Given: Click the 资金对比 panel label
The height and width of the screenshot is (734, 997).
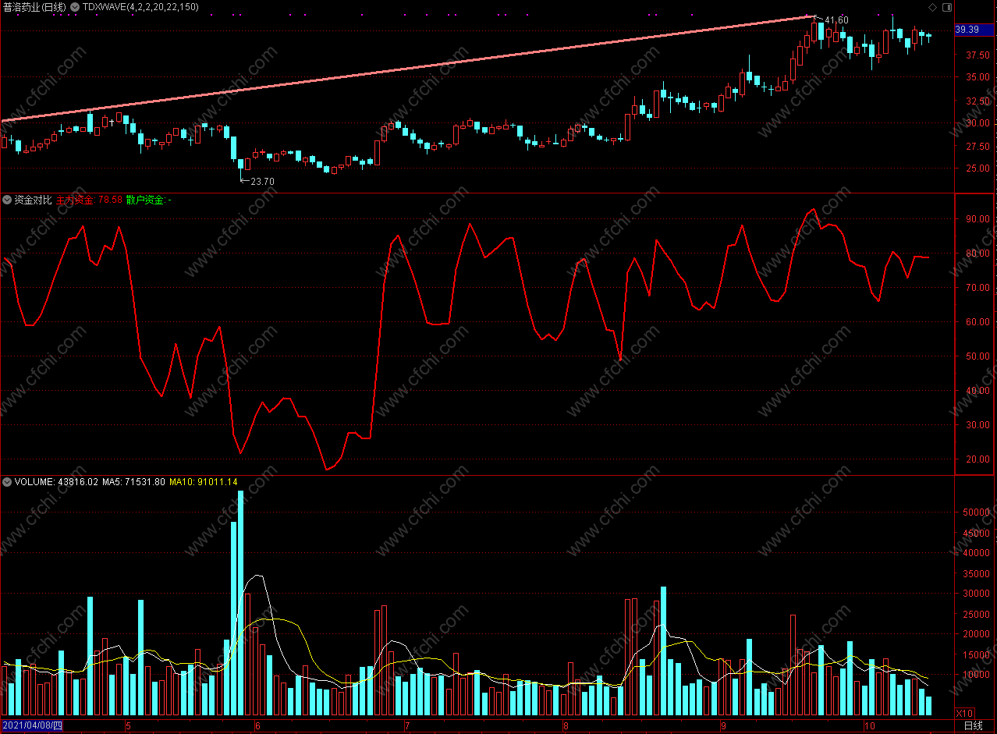Looking at the screenshot, I should pyautogui.click(x=33, y=200).
